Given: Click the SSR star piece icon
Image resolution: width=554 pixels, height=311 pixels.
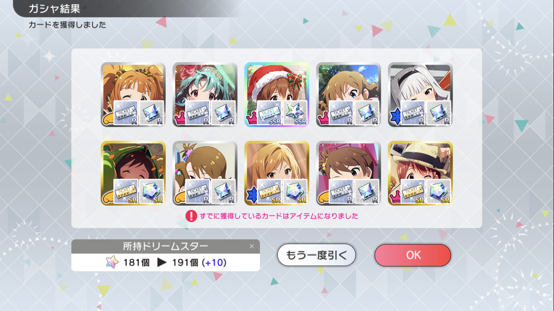Looking at the screenshot, I should [295, 112].
